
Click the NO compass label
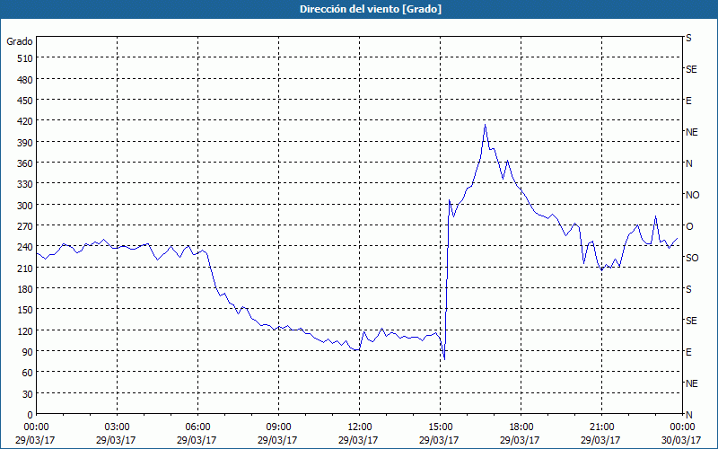(692, 195)
